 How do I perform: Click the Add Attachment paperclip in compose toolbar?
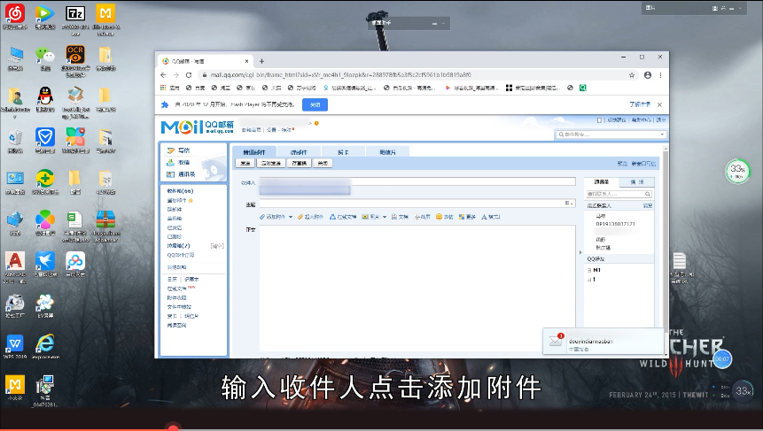click(262, 217)
